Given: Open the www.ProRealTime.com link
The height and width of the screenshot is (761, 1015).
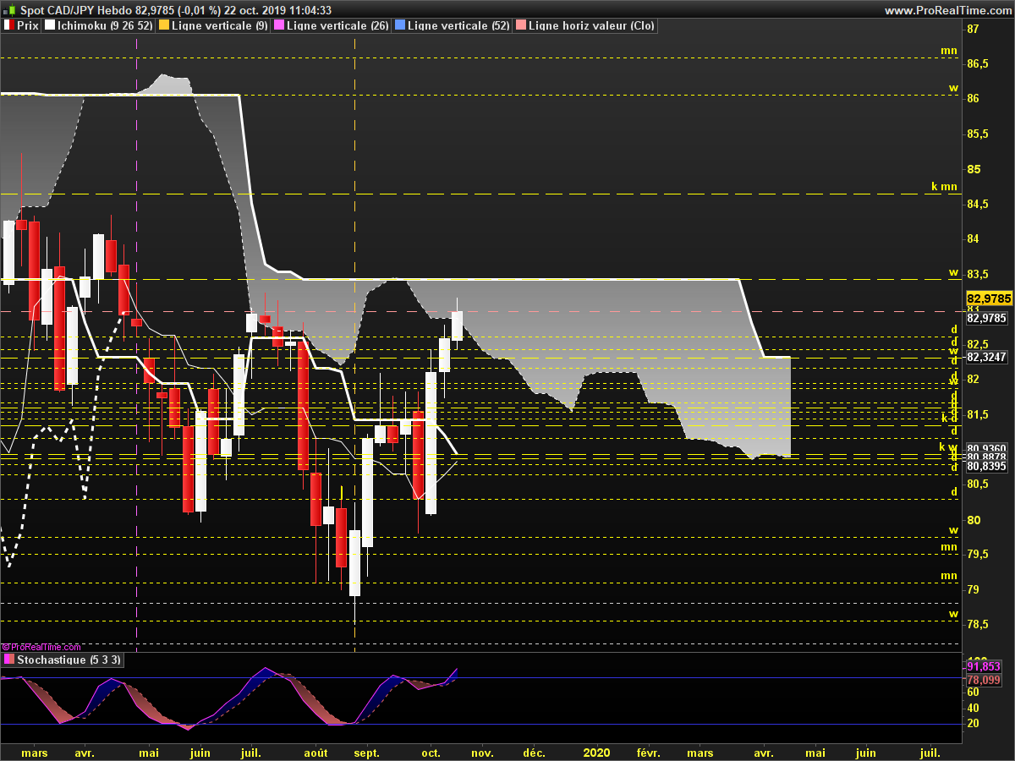Looking at the screenshot, I should [946, 10].
